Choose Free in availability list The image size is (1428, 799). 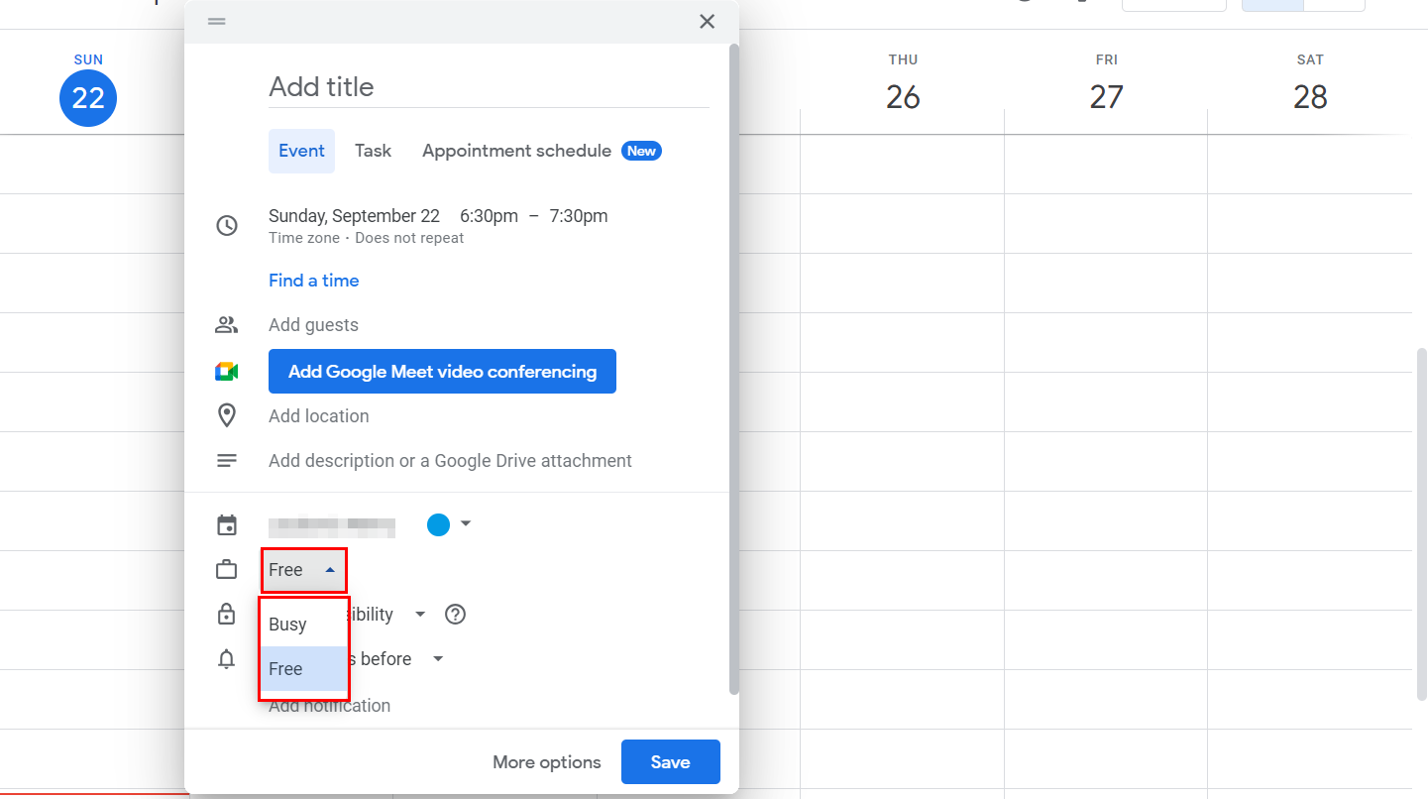[x=286, y=669]
